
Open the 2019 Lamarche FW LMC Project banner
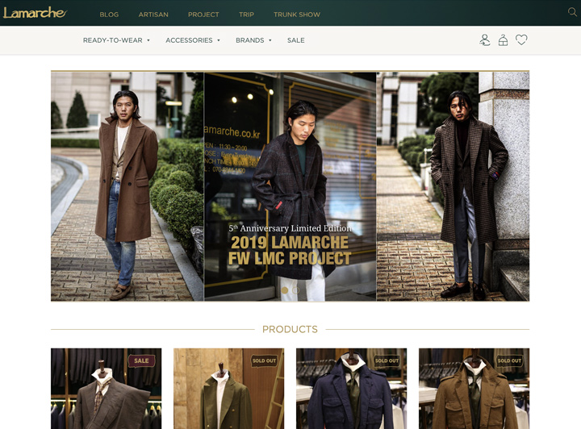290,185
